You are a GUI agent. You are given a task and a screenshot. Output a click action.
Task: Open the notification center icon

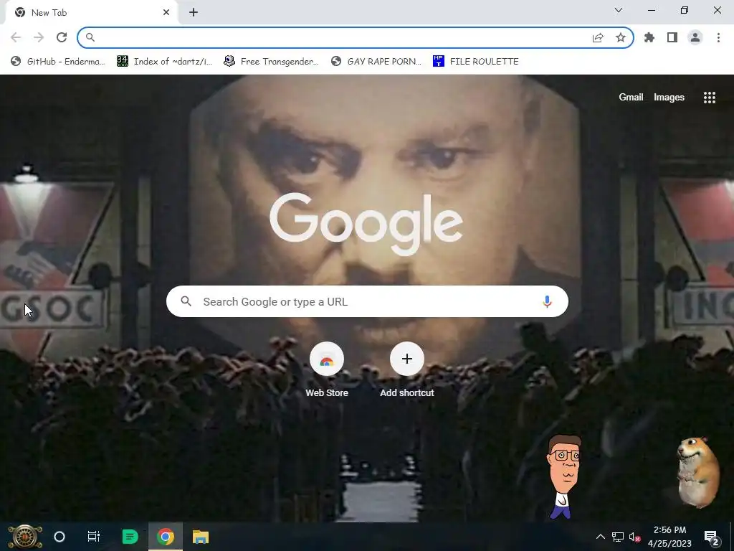click(712, 537)
